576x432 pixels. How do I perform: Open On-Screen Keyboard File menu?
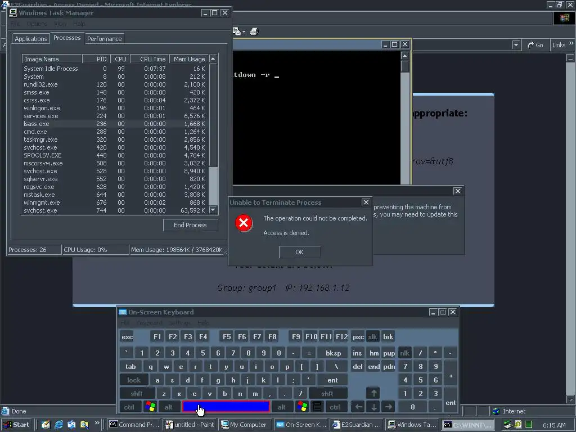tap(125, 322)
